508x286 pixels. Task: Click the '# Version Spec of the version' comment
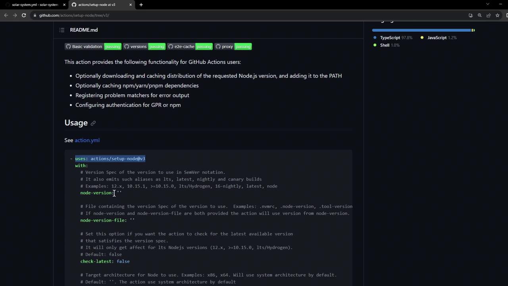tap(153, 172)
